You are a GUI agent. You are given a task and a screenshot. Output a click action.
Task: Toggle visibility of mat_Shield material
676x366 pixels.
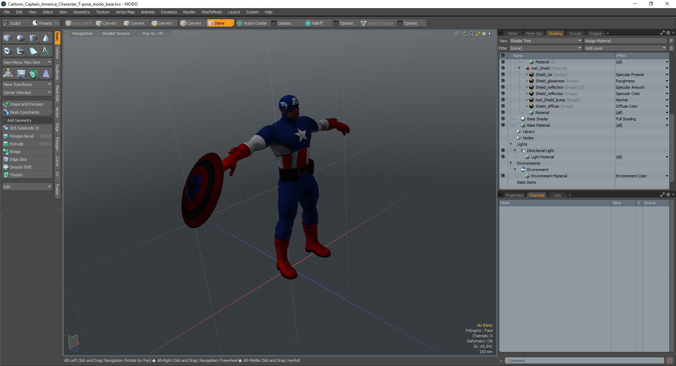coord(503,68)
